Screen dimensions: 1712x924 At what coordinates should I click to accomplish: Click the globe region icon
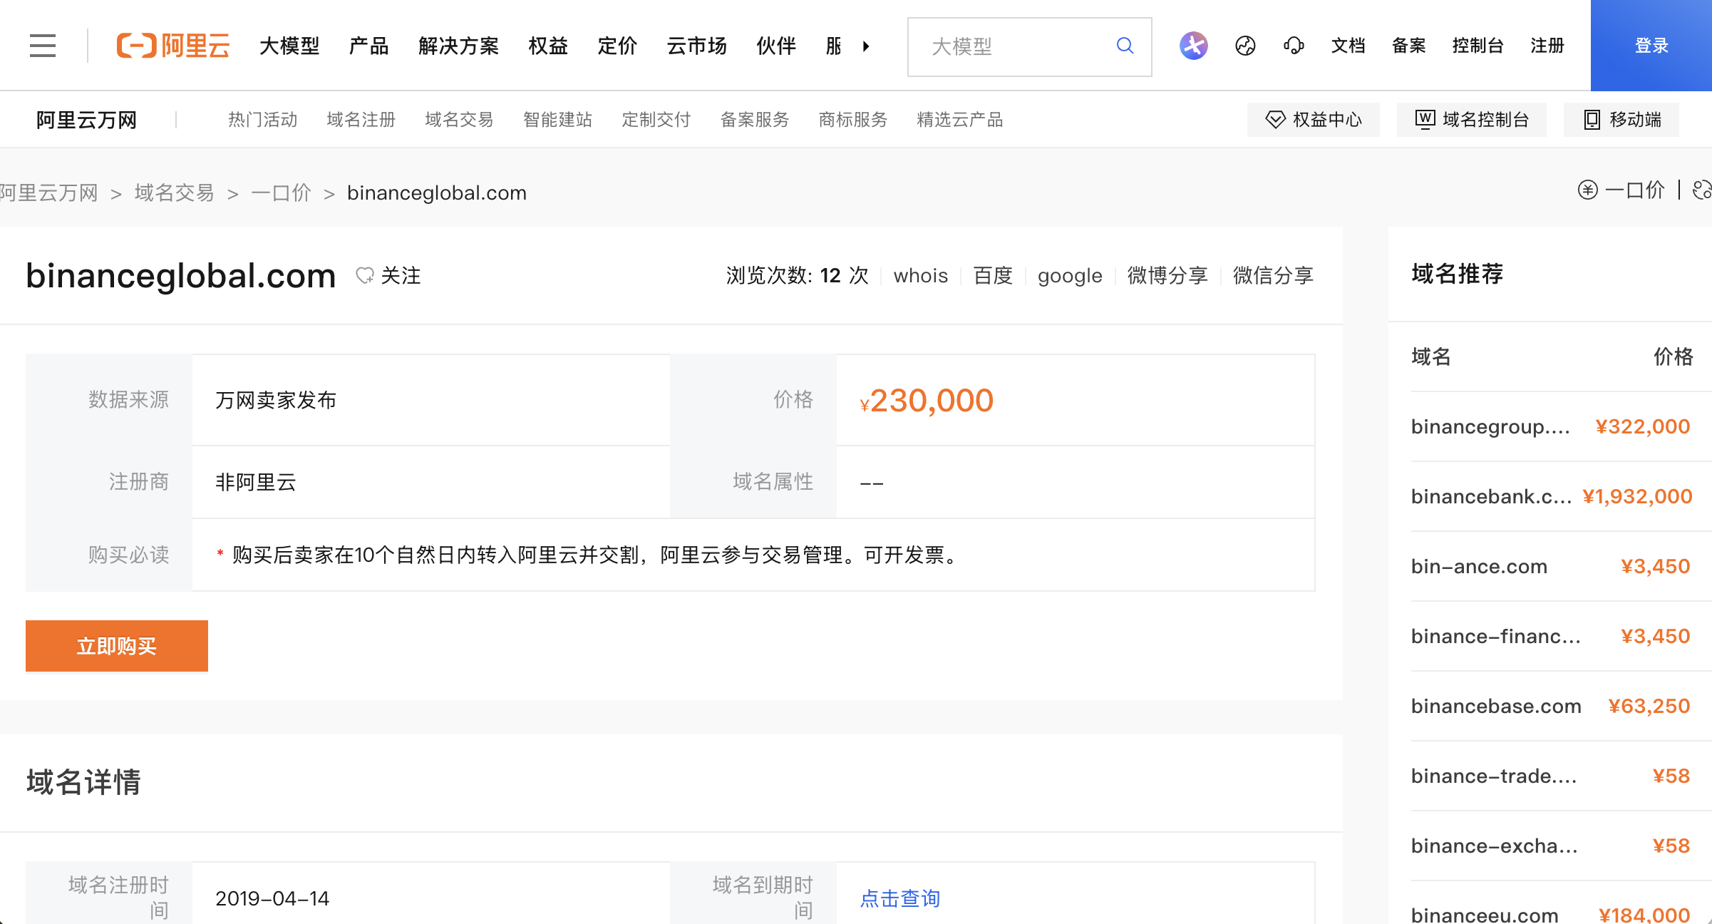pos(1245,46)
